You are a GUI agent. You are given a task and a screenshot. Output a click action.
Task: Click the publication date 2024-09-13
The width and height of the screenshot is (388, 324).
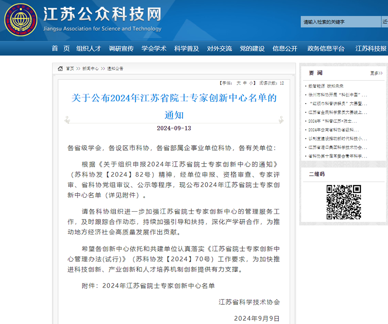pyautogui.click(x=174, y=128)
